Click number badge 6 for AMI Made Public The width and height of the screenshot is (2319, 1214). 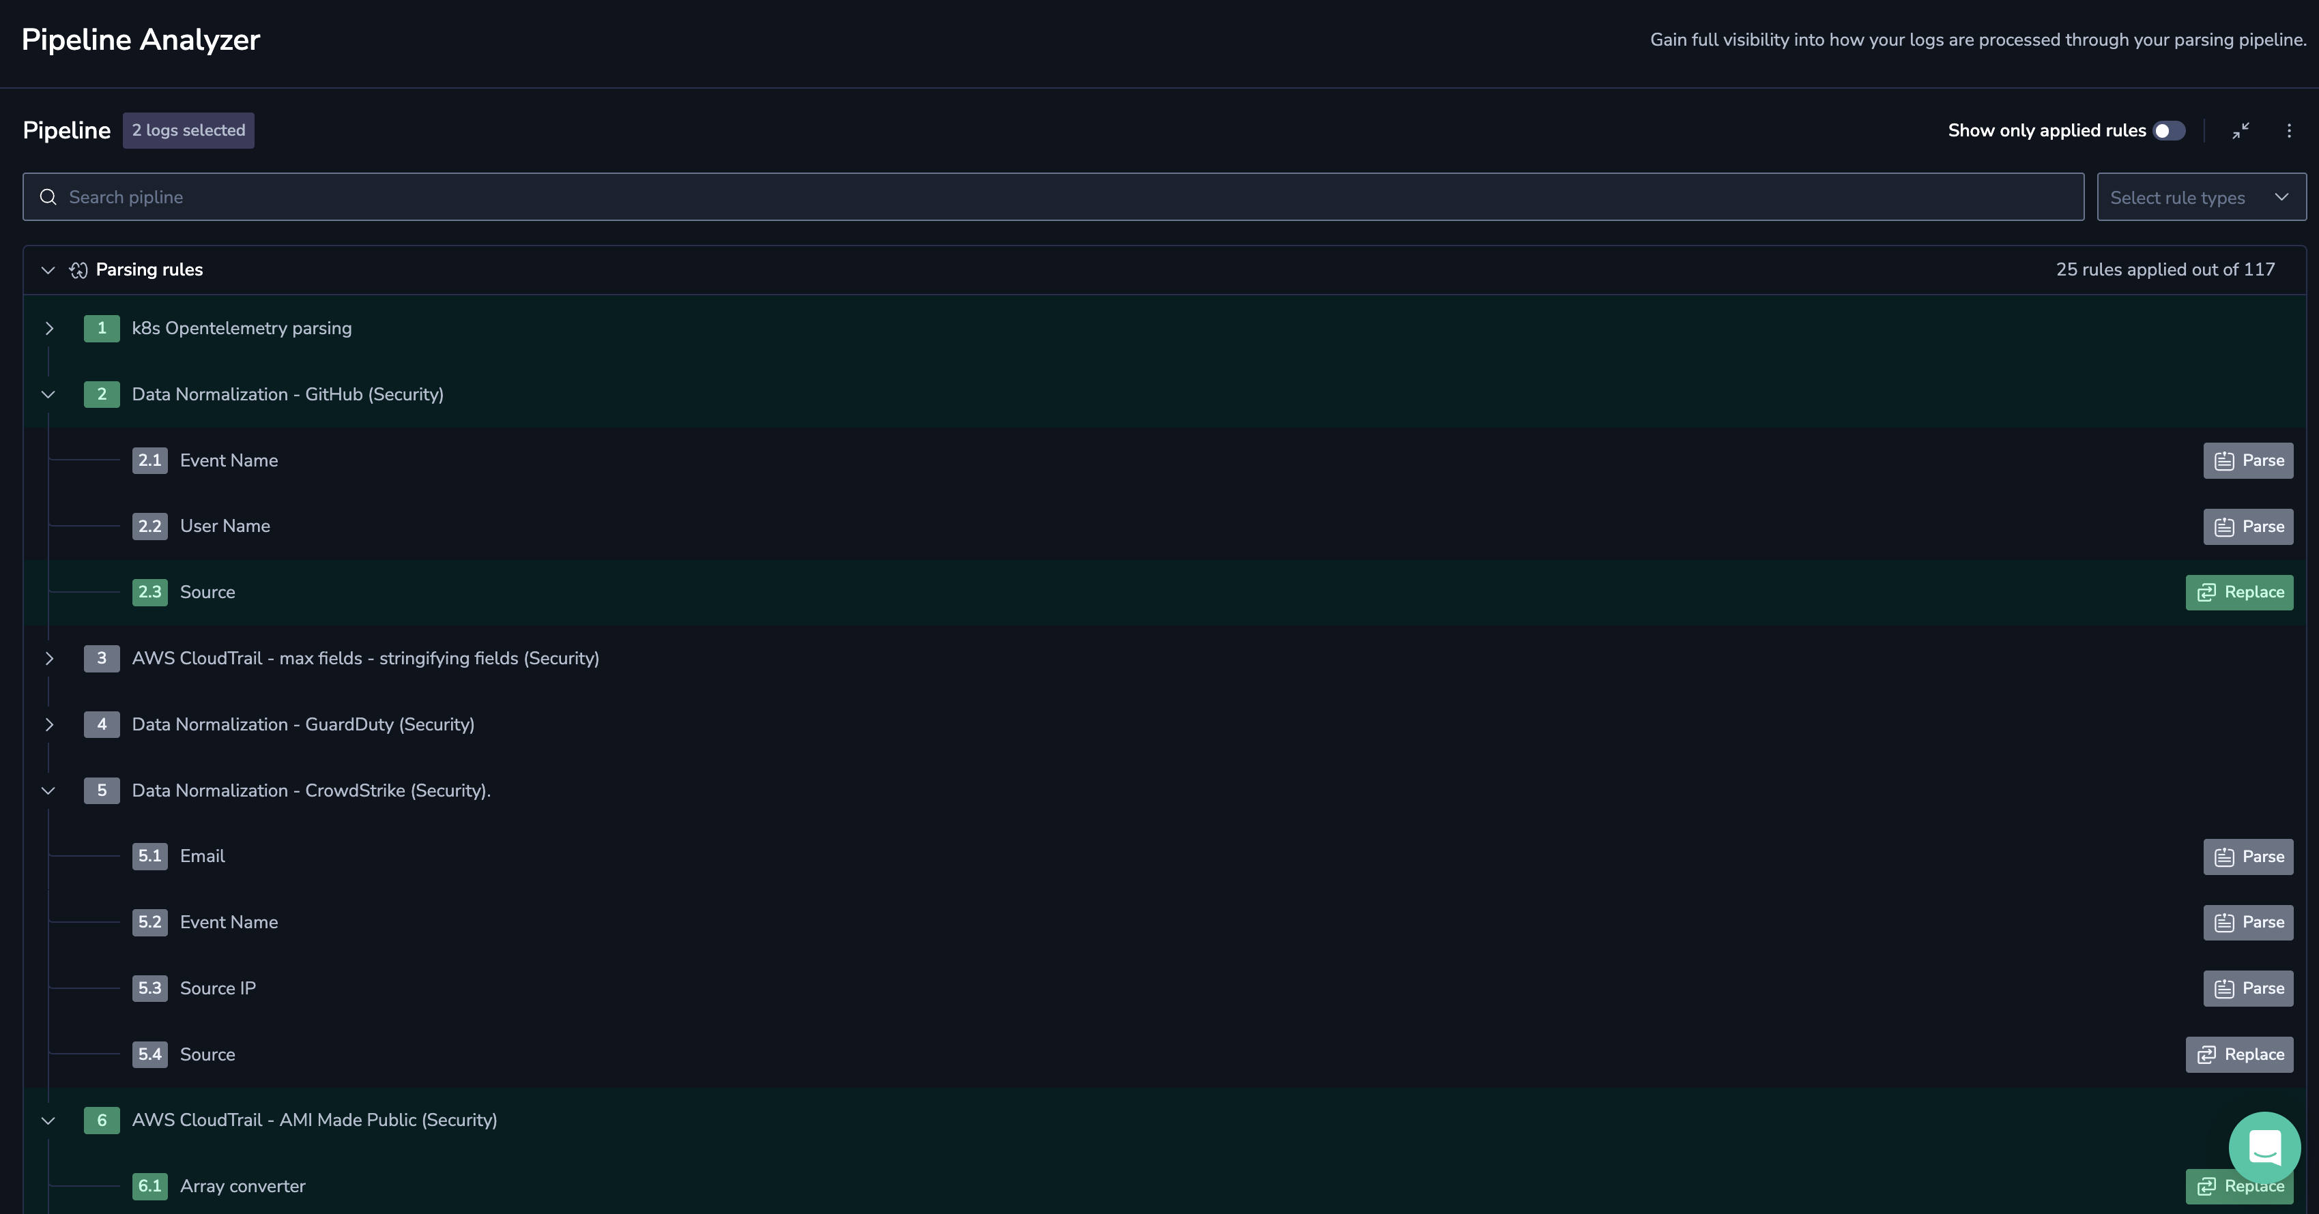(102, 1121)
